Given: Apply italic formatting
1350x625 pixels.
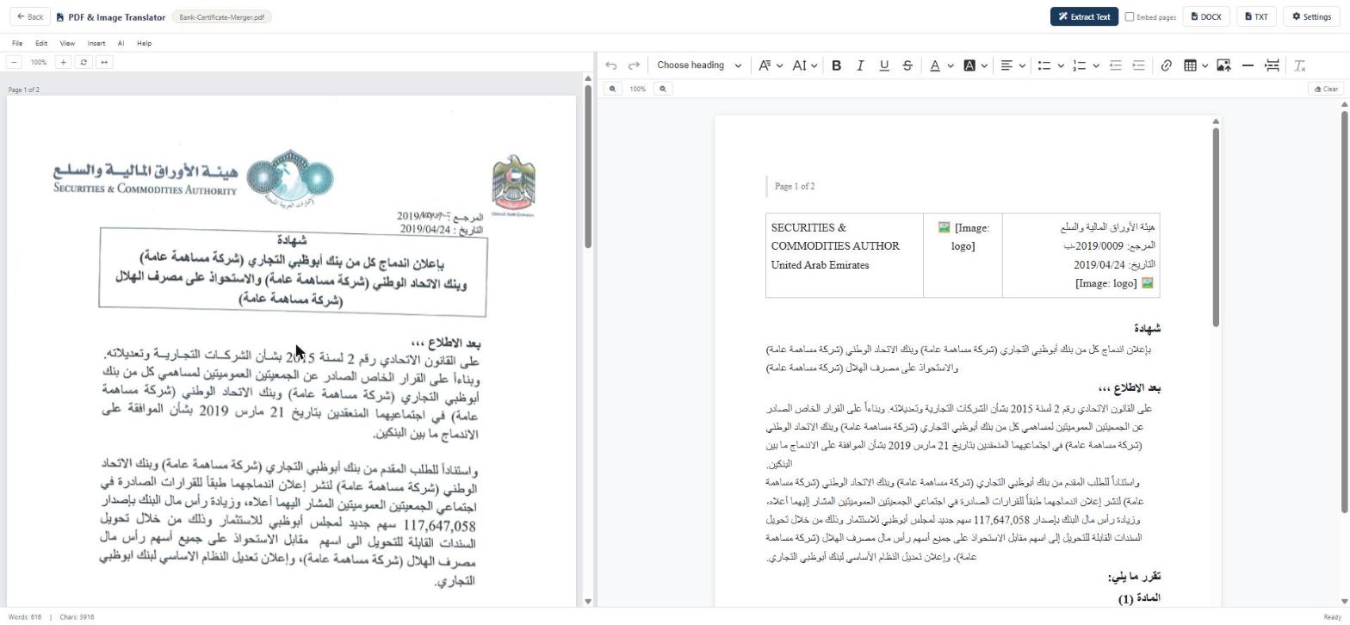Looking at the screenshot, I should [859, 65].
